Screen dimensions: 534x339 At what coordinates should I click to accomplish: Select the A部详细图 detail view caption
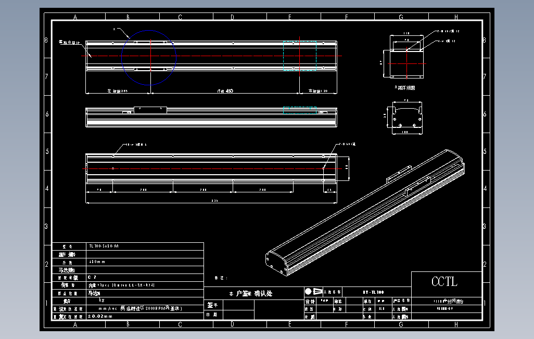[405, 88]
